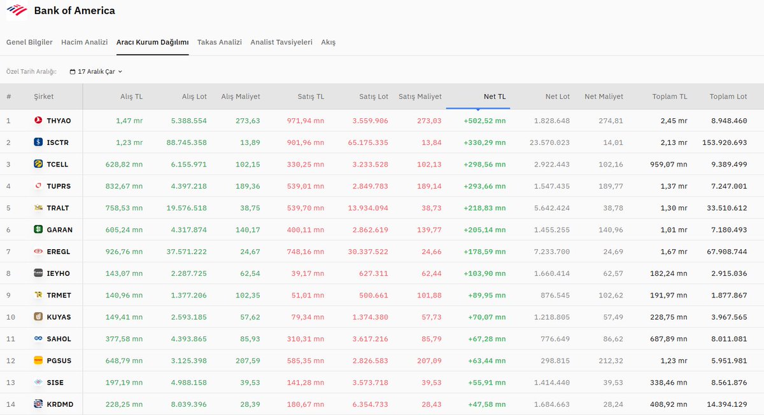Click the ISCTR company logo
Image resolution: width=764 pixels, height=415 pixels.
(x=39, y=142)
